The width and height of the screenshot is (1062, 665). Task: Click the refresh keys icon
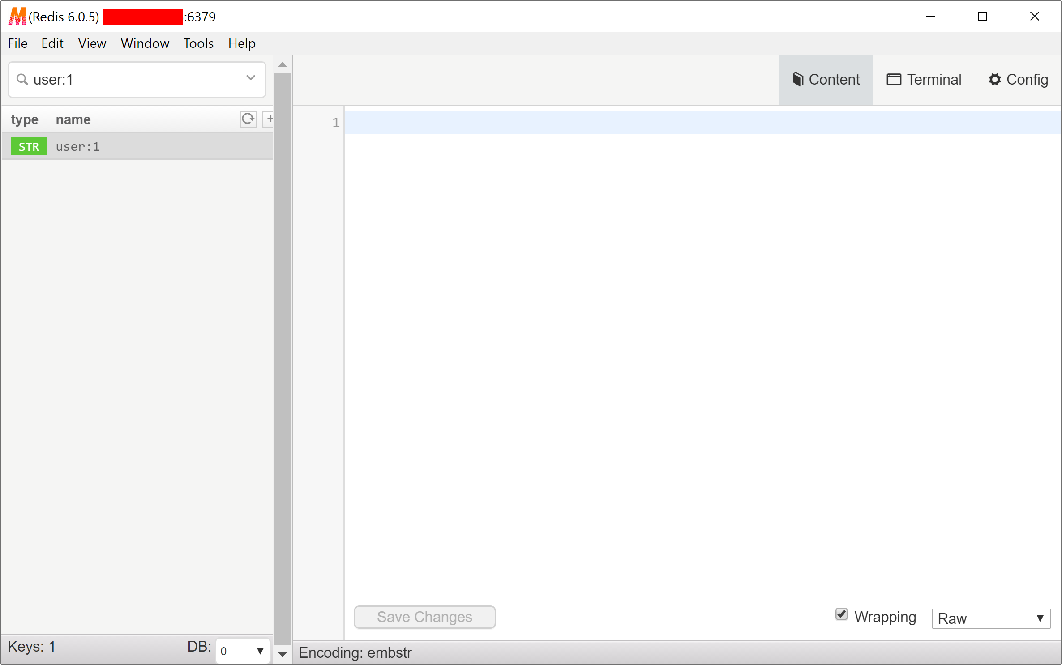[248, 119]
